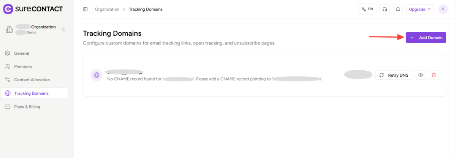Screen dimensions: 456x158
Task: Expand the organization switcher chevrons
Action: pyautogui.click(x=63, y=30)
